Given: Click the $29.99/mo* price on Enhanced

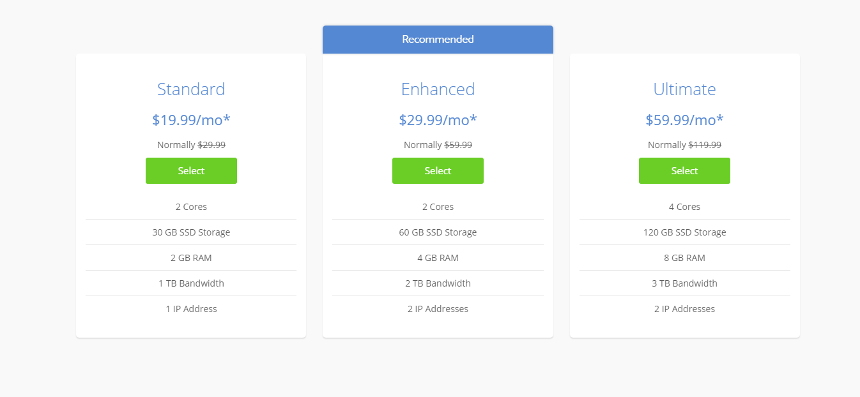Looking at the screenshot, I should tap(438, 120).
